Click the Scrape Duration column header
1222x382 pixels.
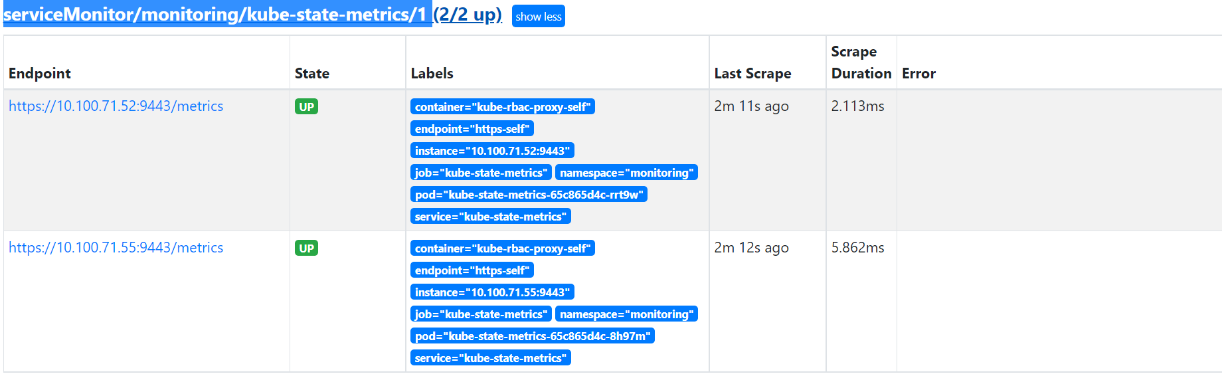point(861,62)
